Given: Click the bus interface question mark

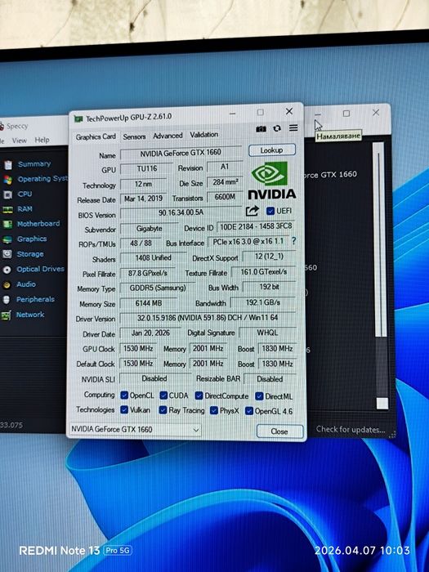Looking at the screenshot, I should (x=293, y=241).
